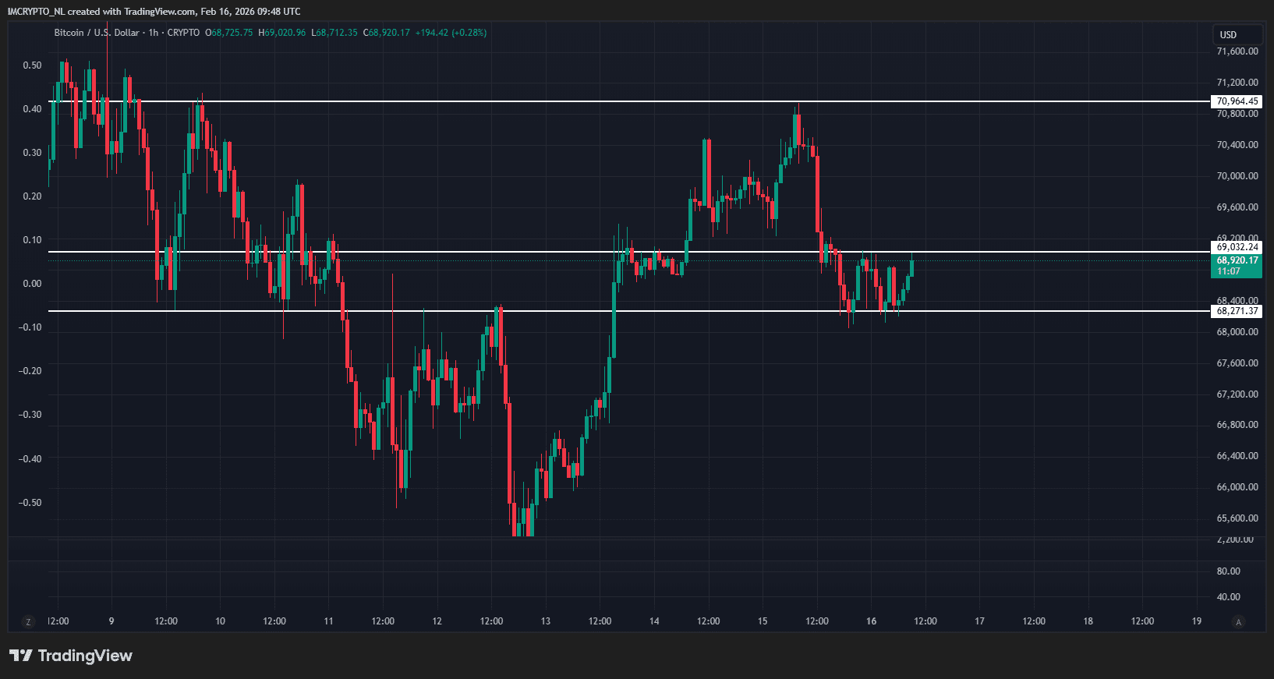Open the USD currency selector
The height and width of the screenshot is (679, 1274).
point(1229,35)
